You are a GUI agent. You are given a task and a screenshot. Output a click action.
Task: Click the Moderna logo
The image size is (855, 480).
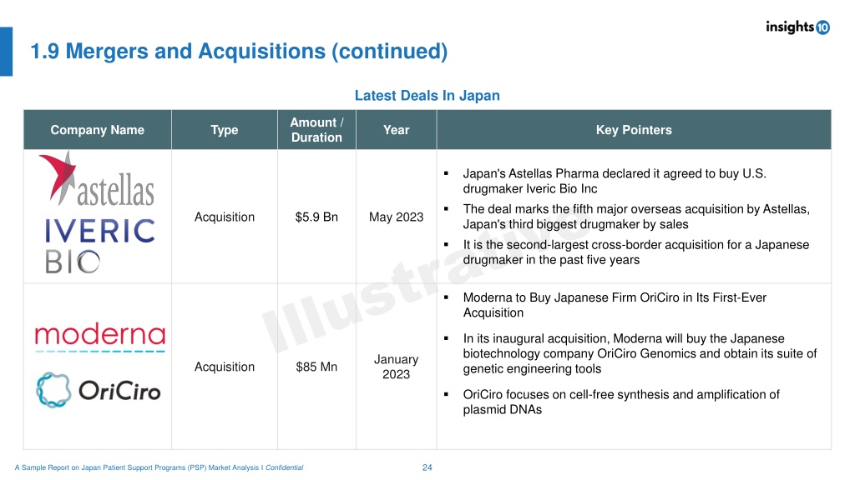coord(100,337)
